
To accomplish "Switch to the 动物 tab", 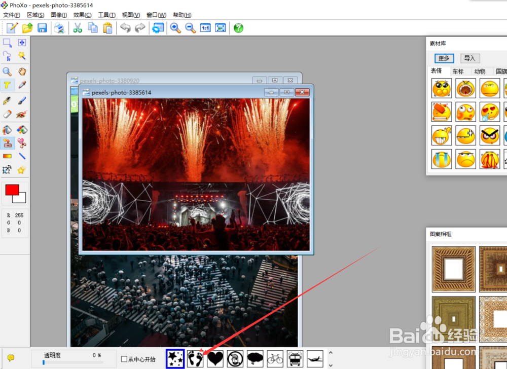I will coord(480,71).
